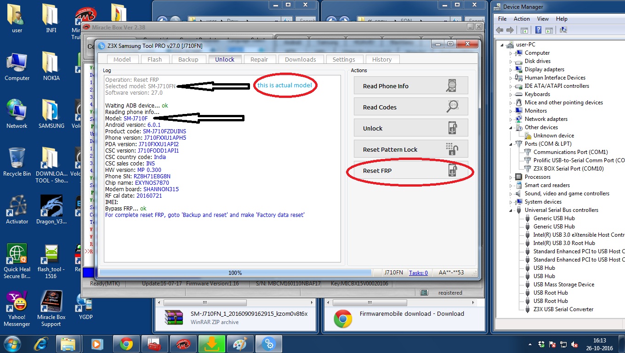Launch Quick Heal Secure Browser shortcut
This screenshot has width=625, height=353.
[17, 261]
